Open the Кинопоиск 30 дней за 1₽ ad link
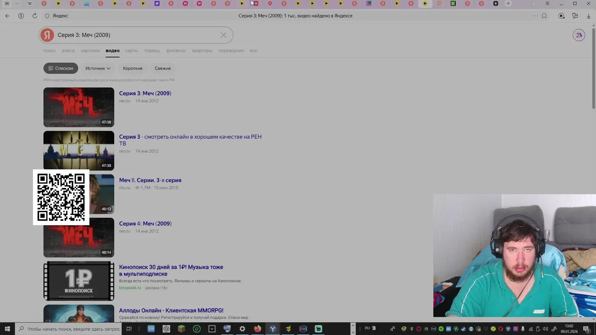This screenshot has width=596, height=335. 171,270
